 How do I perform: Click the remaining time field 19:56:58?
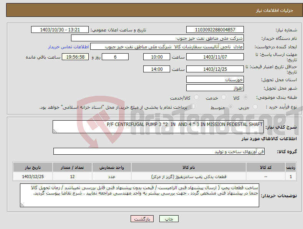pos(75,57)
